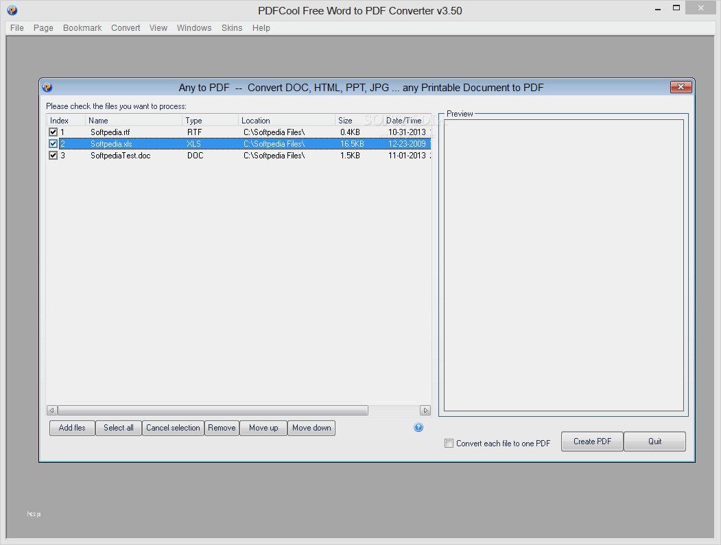Click the XLS type cell
This screenshot has height=545, width=721.
pos(193,144)
